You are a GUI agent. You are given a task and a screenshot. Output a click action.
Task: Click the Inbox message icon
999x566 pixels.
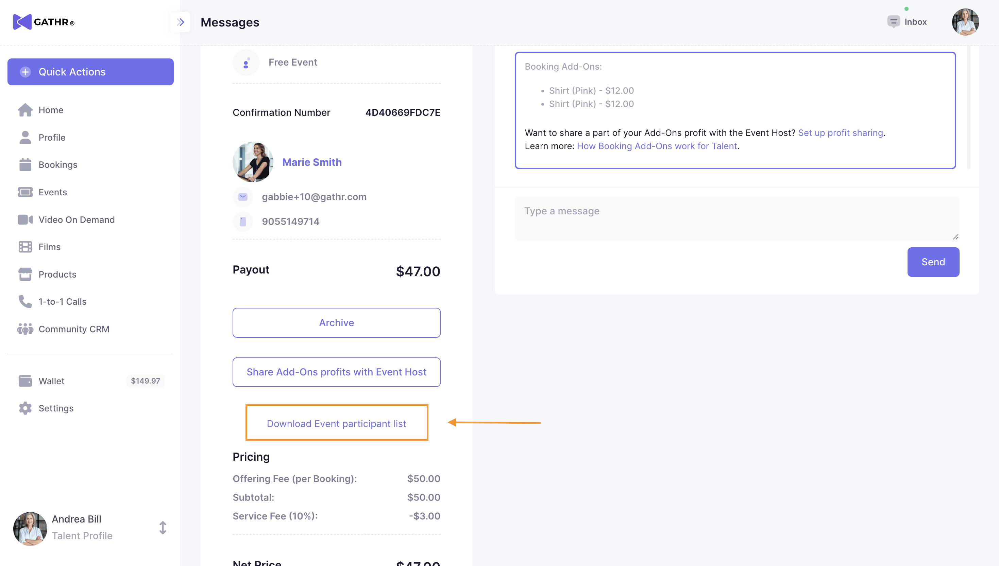pos(893,22)
